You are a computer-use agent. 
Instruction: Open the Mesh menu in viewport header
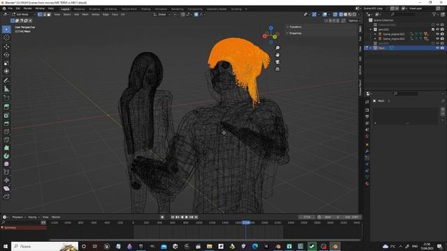(85, 14)
